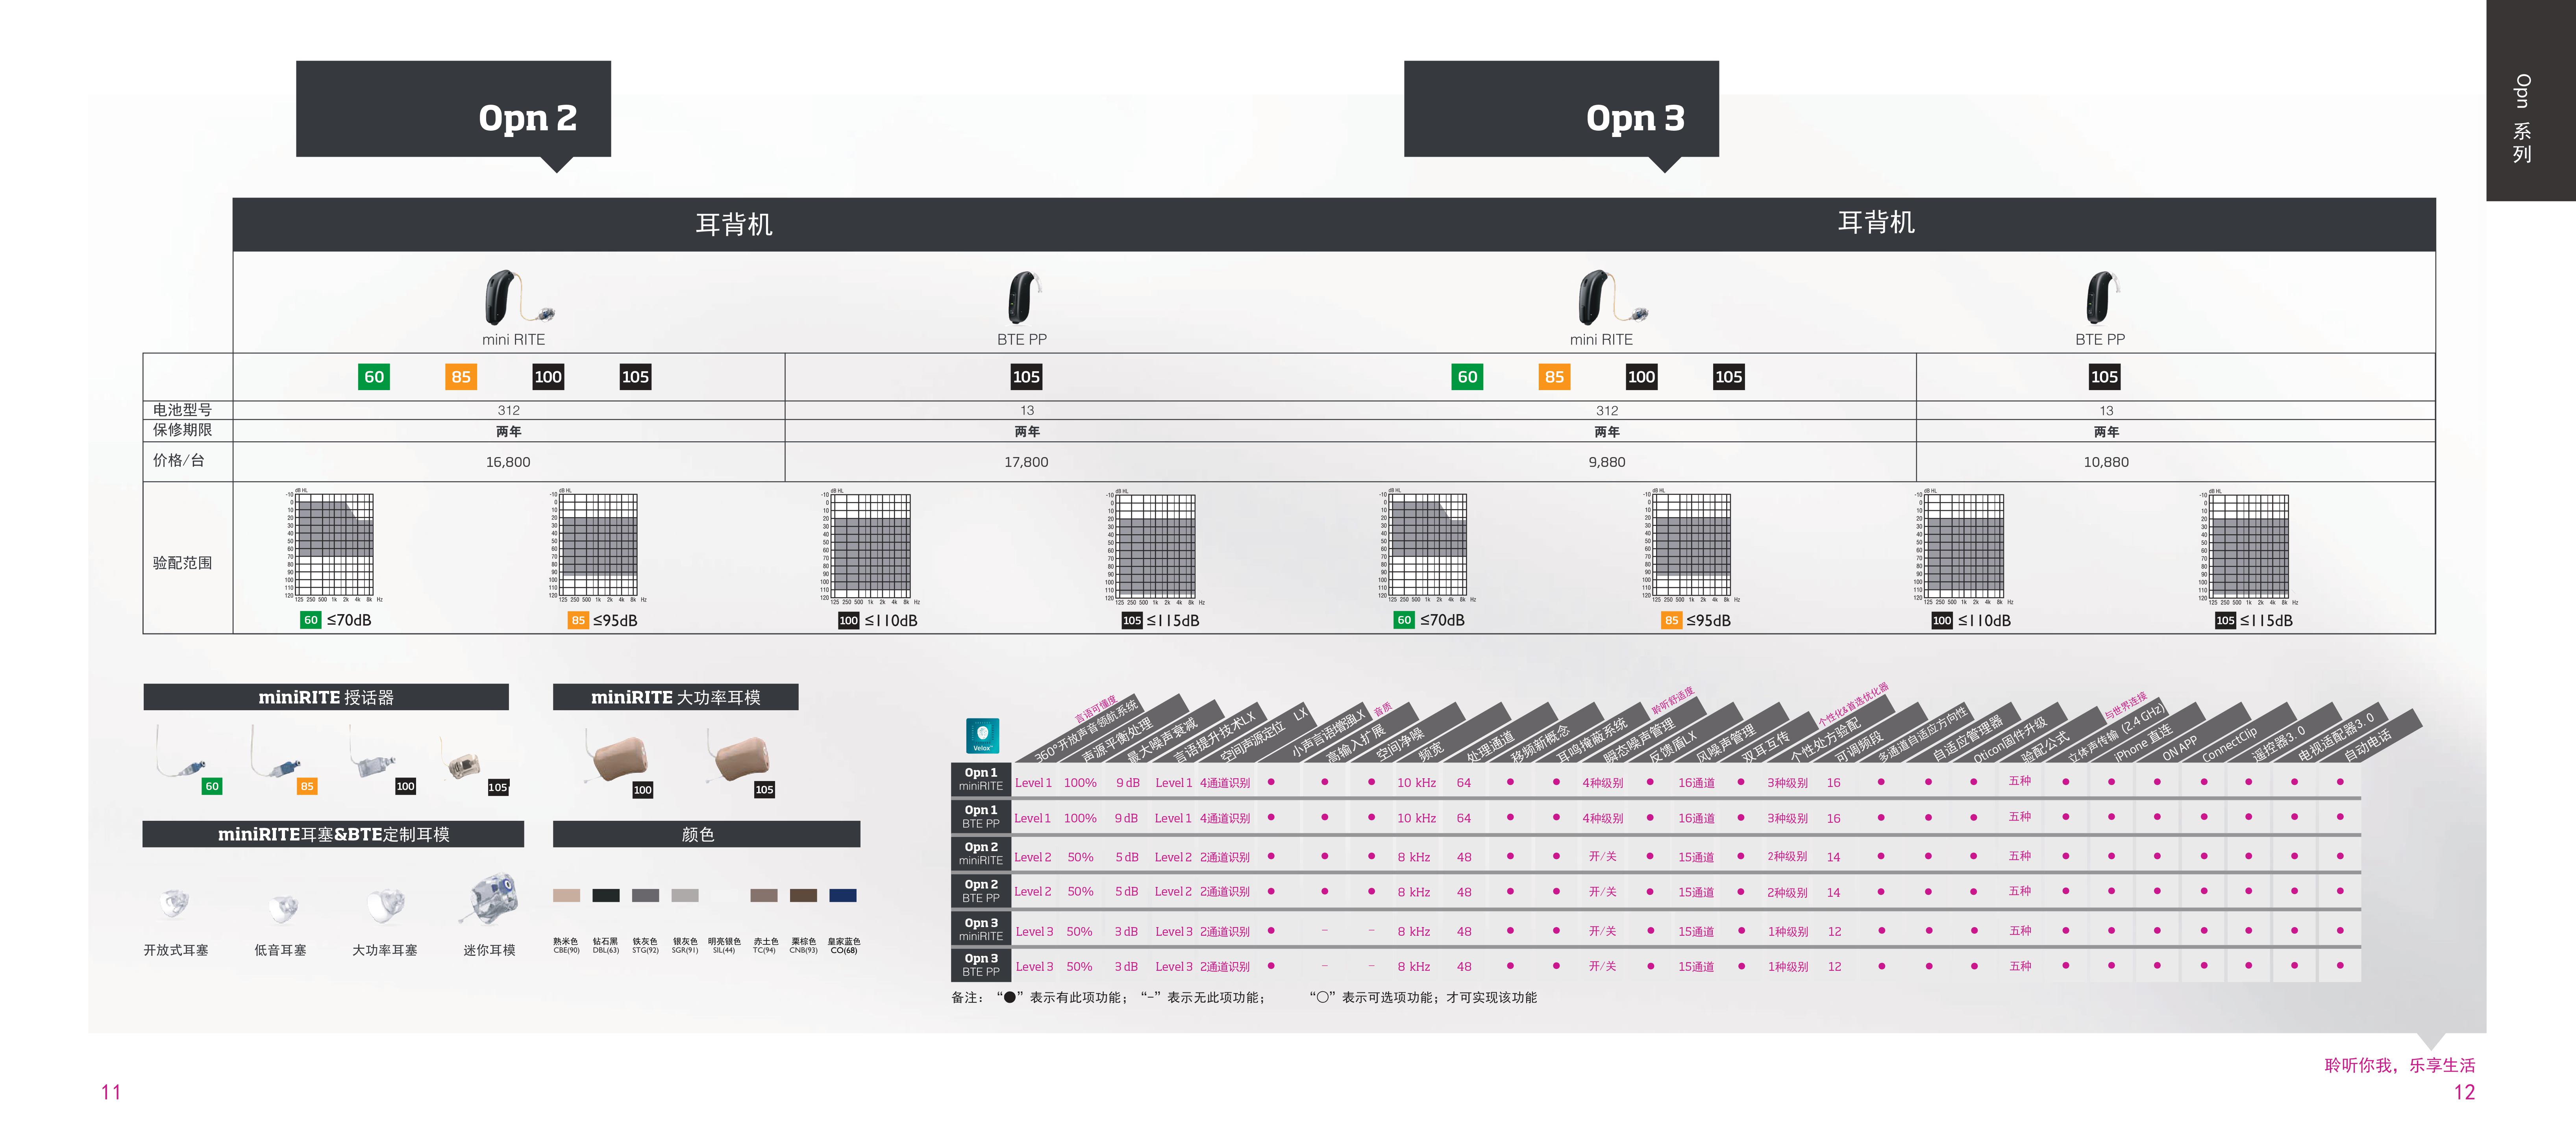Click the Opn 2 mini RITE price 16,800
The image size is (2576, 1144).
pos(508,462)
